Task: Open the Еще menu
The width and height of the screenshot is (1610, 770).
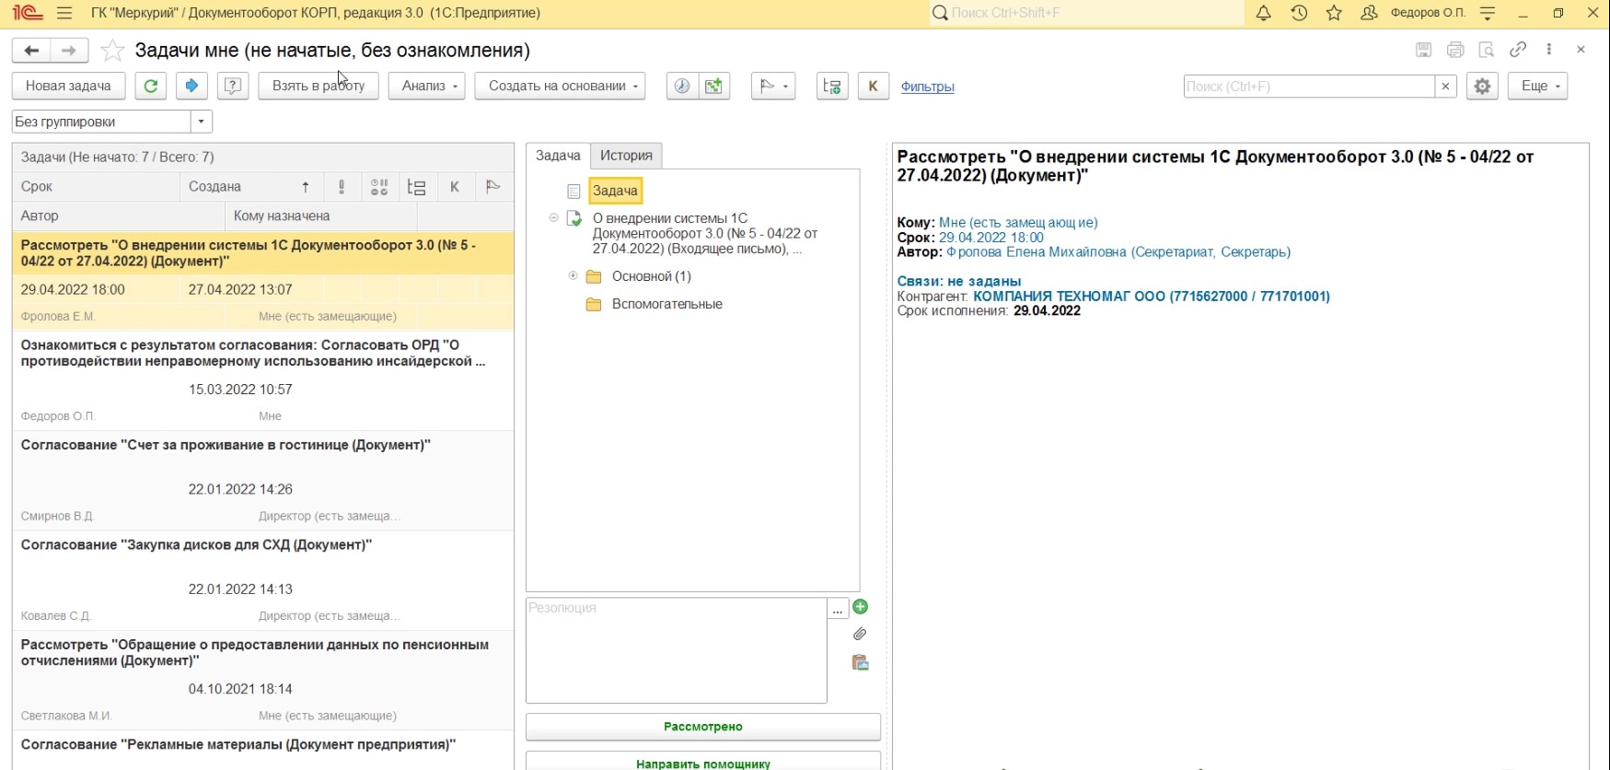Action: point(1537,86)
